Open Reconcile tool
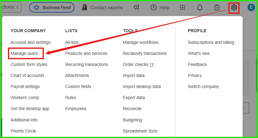The image size is (258, 138). point(132,109)
